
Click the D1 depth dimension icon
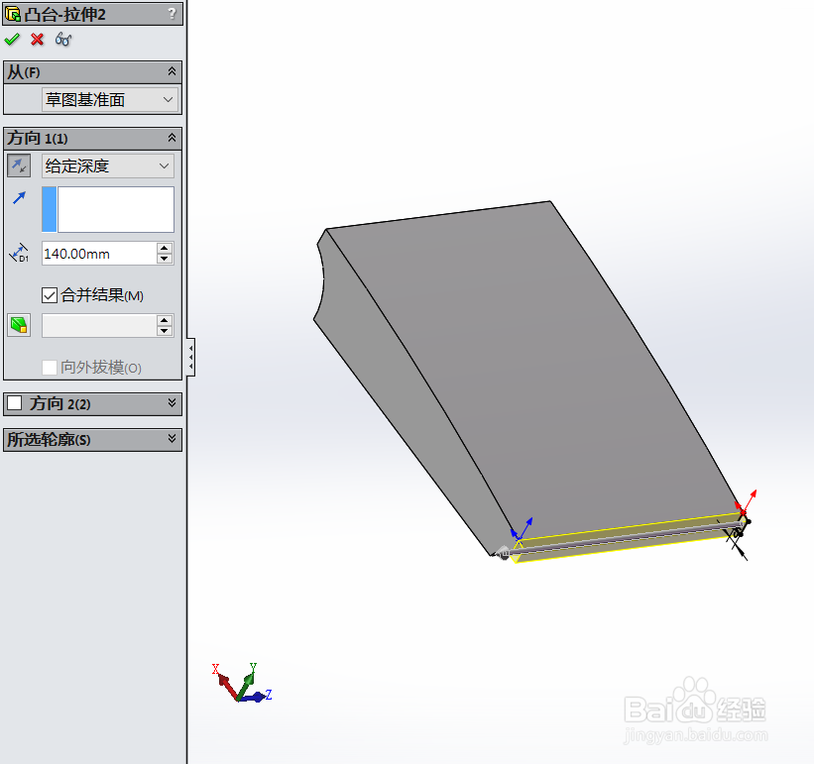click(x=19, y=253)
